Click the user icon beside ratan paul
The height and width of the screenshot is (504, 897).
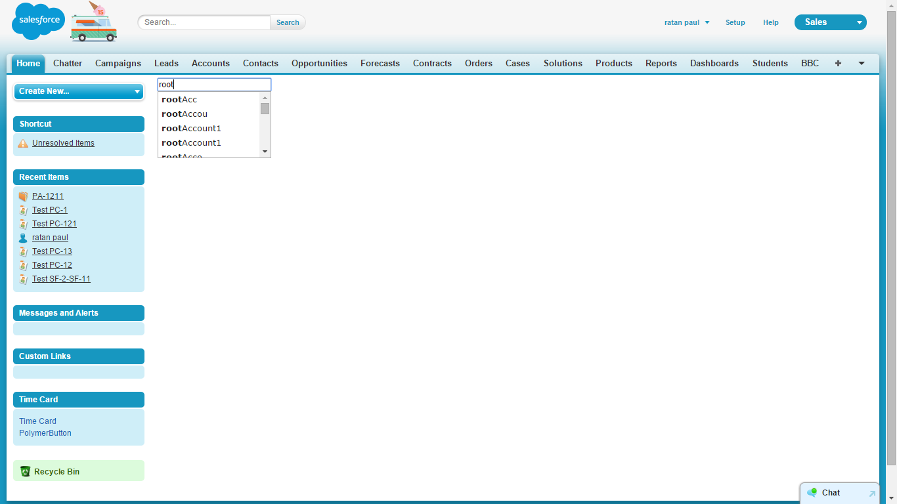(x=23, y=238)
